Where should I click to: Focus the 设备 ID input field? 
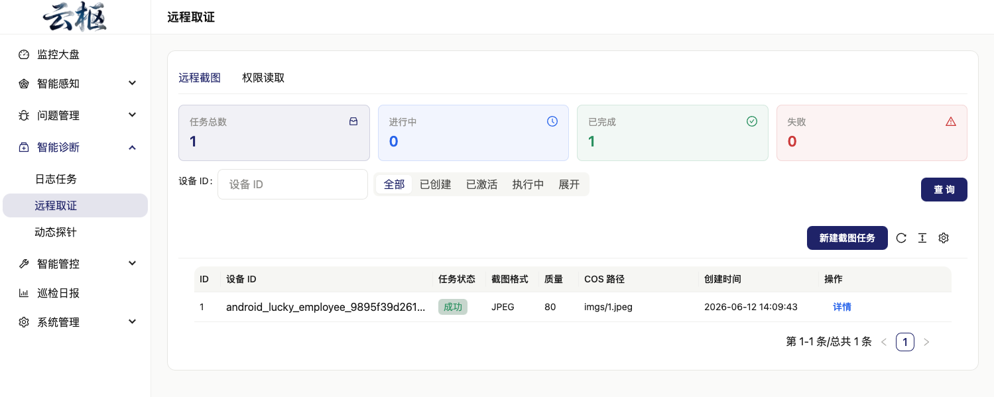(292, 184)
